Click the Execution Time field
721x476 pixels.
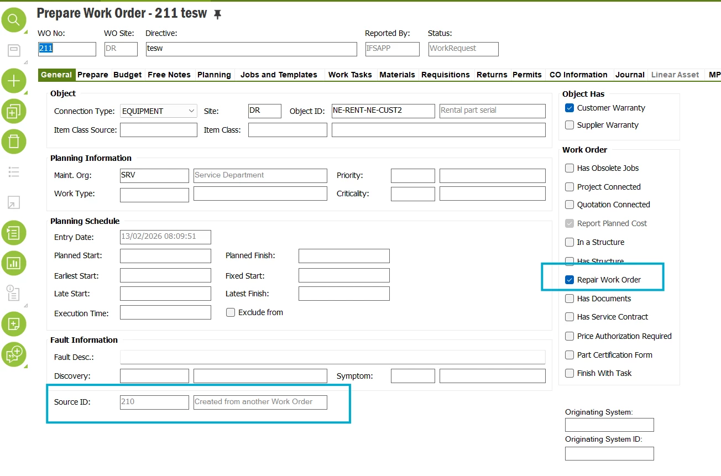(165, 312)
